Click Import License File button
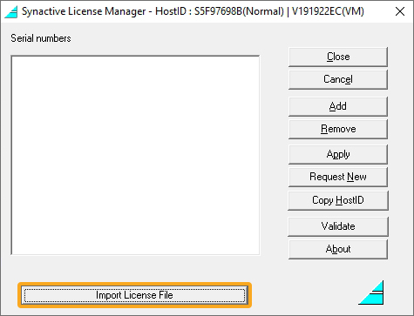 point(134,295)
